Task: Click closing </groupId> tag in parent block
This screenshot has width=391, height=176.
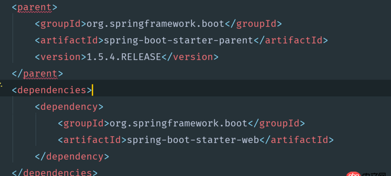Action: tap(253, 24)
